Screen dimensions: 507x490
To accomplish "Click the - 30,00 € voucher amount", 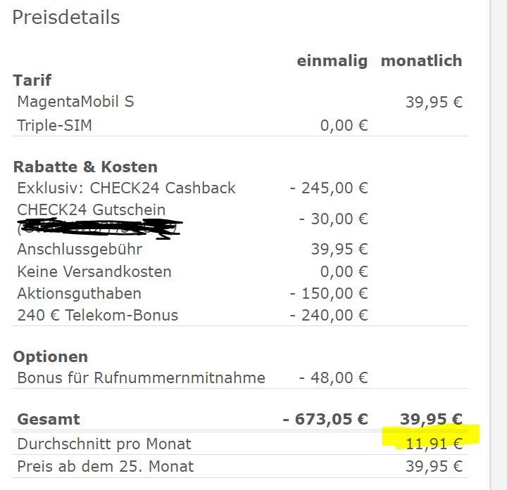I will [x=333, y=219].
